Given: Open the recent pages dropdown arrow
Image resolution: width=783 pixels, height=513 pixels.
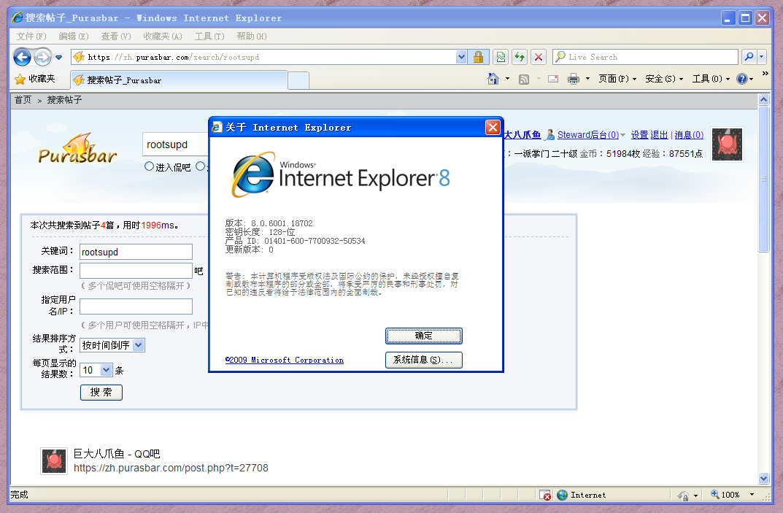Looking at the screenshot, I should (59, 58).
